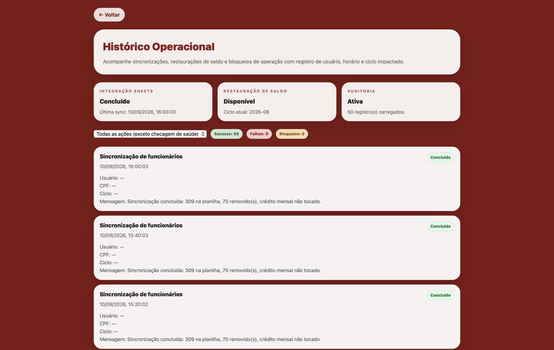
Task: Click the Histórico Operacional heading
Action: pyautogui.click(x=159, y=47)
